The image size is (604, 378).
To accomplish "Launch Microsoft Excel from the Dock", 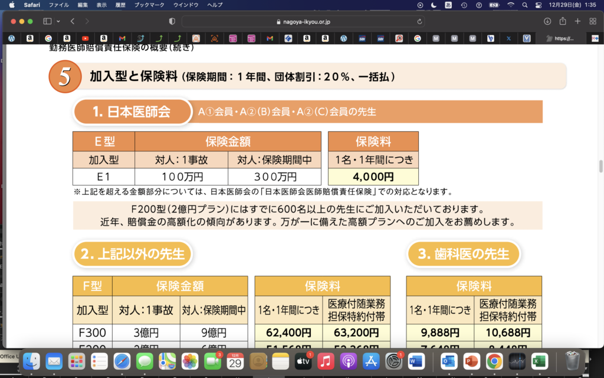I will click(x=537, y=360).
